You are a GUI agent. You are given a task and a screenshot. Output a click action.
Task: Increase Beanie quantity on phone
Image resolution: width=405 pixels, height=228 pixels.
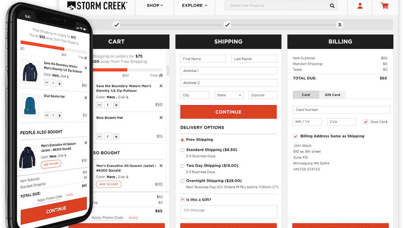[x=60, y=115]
